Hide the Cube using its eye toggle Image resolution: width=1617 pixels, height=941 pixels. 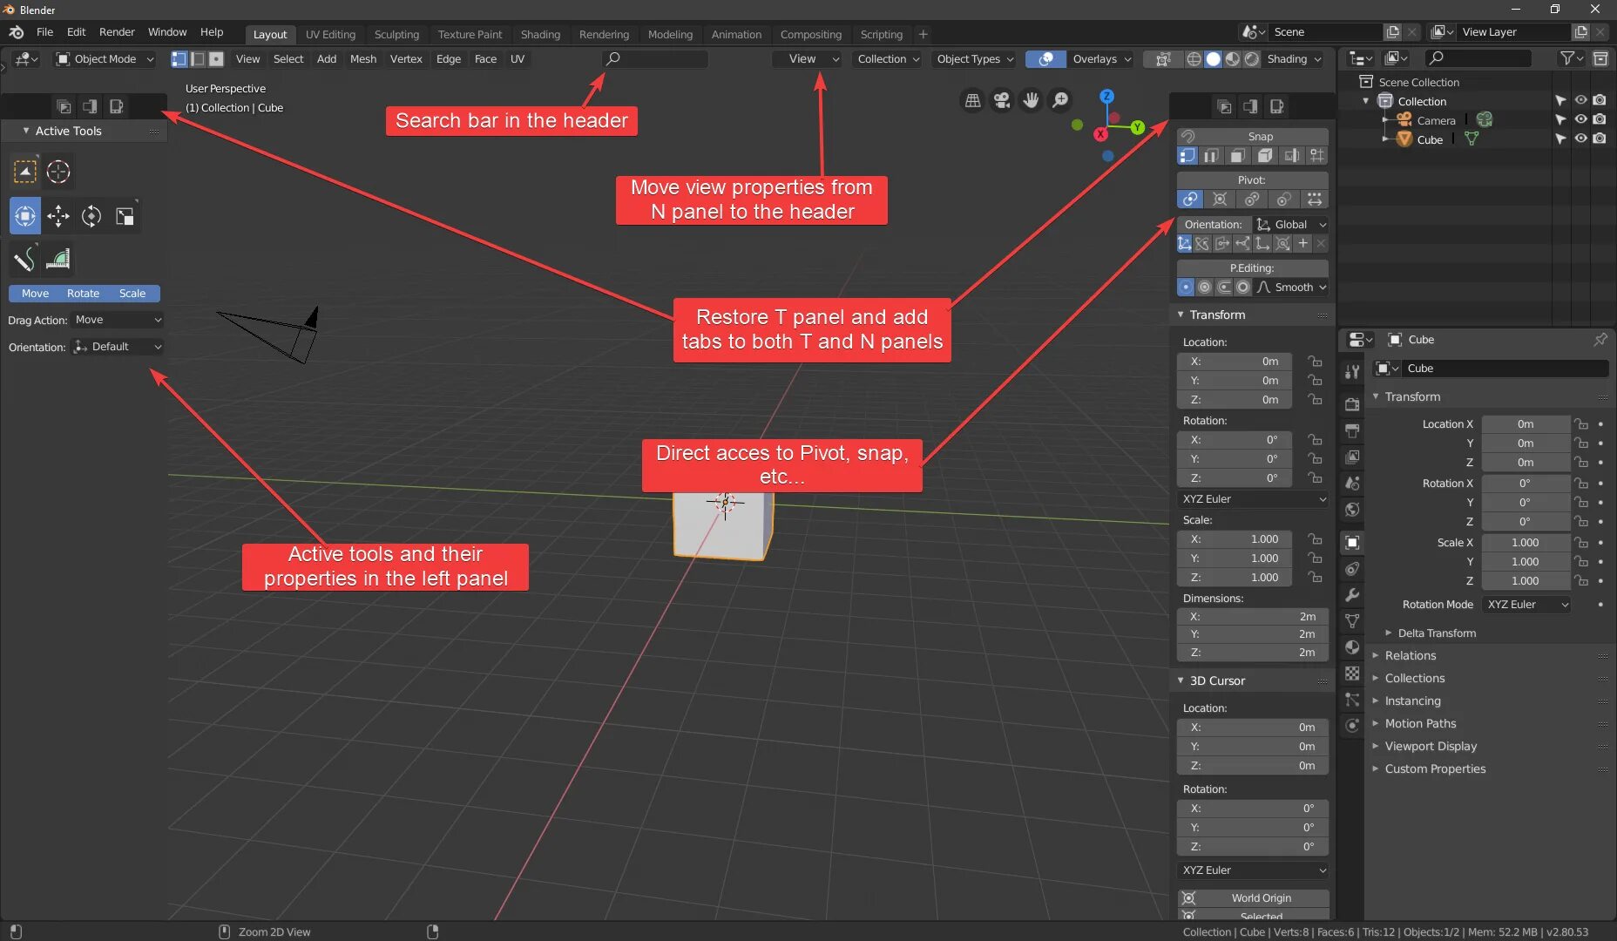pos(1580,139)
